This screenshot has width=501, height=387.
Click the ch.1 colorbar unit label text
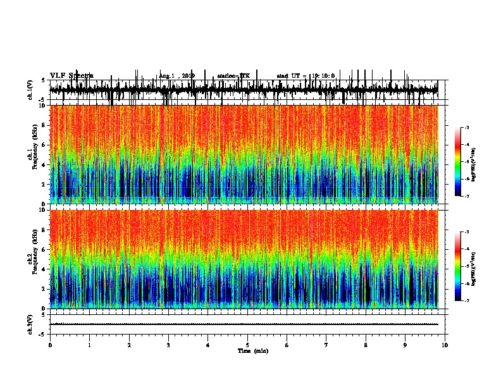coord(474,164)
